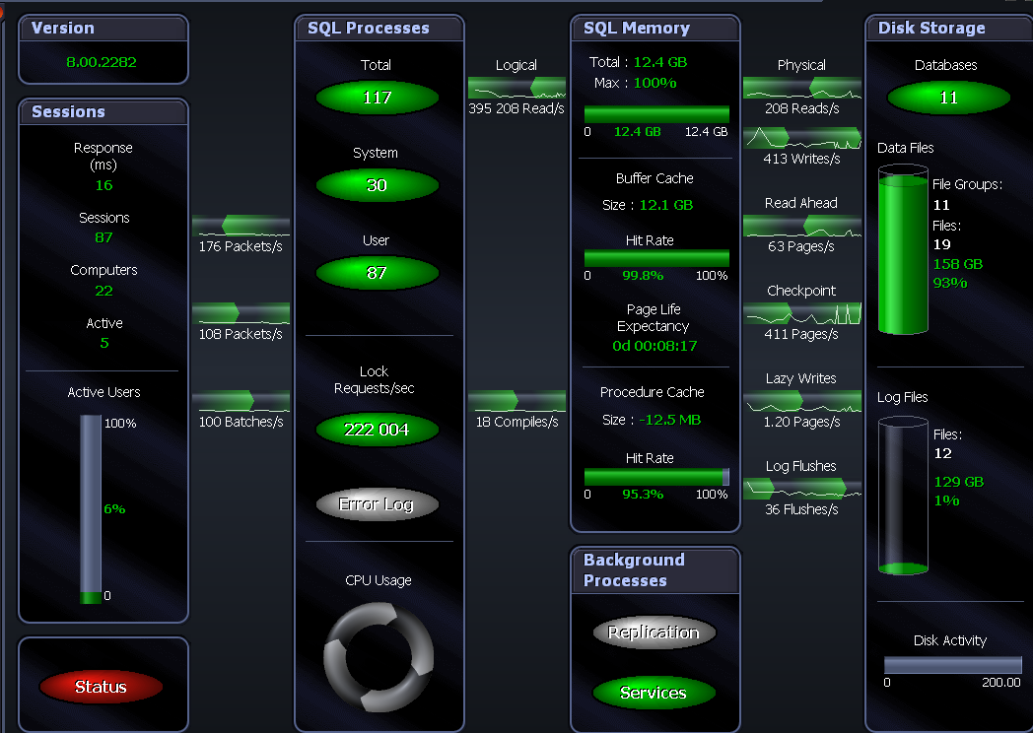Image resolution: width=1033 pixels, height=733 pixels.
Task: Click version number 8.00.2282
Action: coord(102,62)
